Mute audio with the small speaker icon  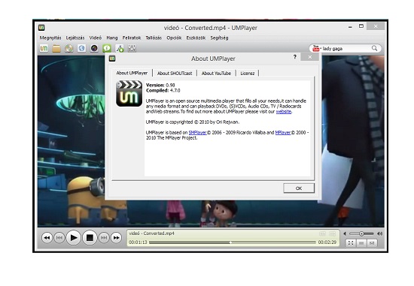(x=345, y=233)
